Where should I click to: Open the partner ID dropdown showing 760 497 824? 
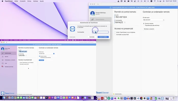54,54
